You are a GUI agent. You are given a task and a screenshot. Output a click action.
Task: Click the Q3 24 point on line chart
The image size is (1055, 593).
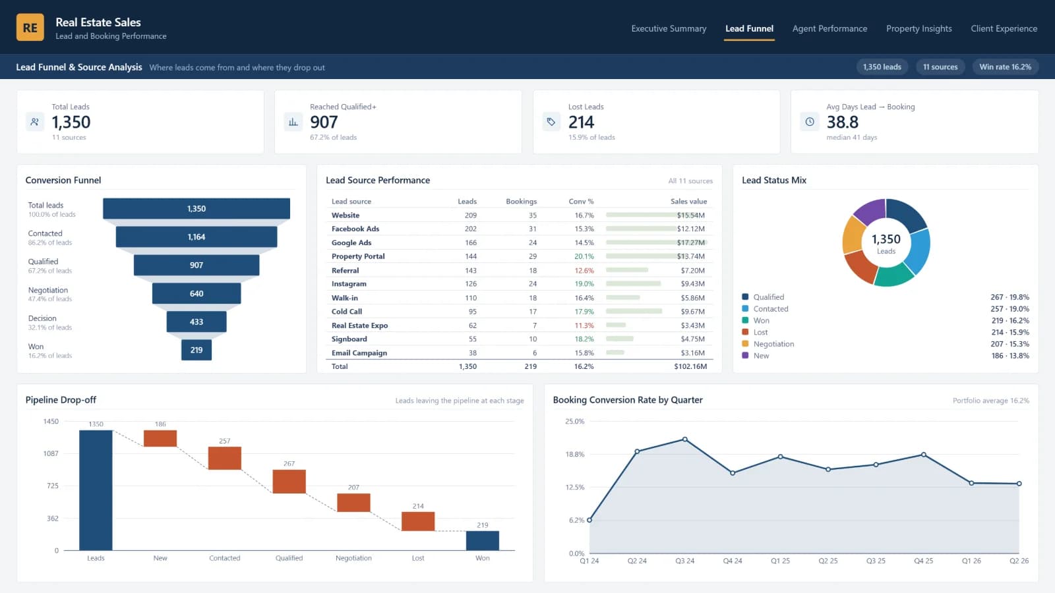pos(685,439)
